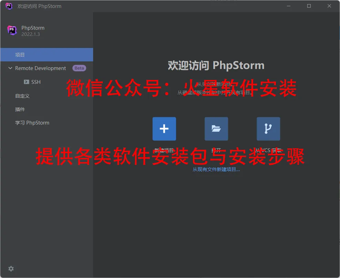Viewport: 340px width, 278px height.
Task: Click the New Project plus icon
Action: (164, 129)
